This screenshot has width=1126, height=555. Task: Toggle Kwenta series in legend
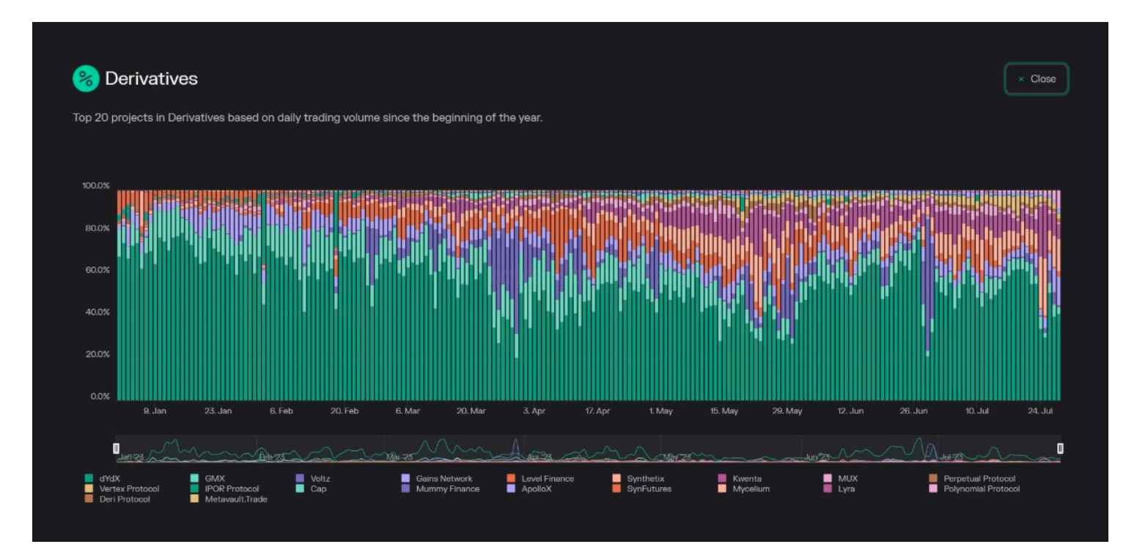[740, 479]
